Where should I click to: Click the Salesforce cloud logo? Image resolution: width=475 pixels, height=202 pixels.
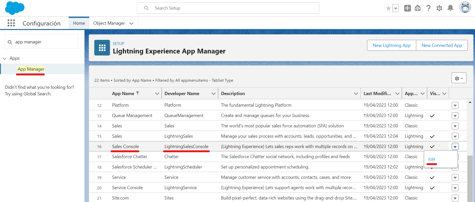click(x=15, y=8)
